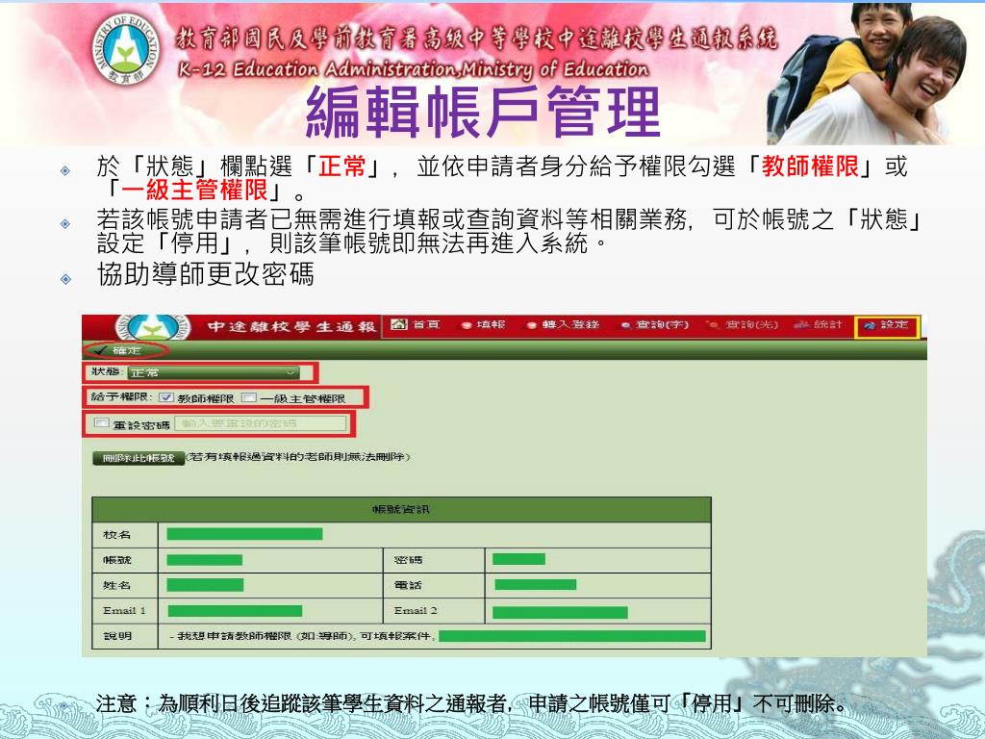Expand the 狀態 dropdown showing 正常
Screen dimensions: 985x739
click(x=213, y=372)
